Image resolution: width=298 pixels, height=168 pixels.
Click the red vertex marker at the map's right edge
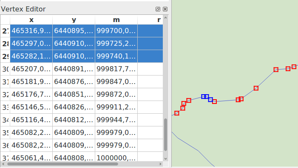[x=294, y=67]
